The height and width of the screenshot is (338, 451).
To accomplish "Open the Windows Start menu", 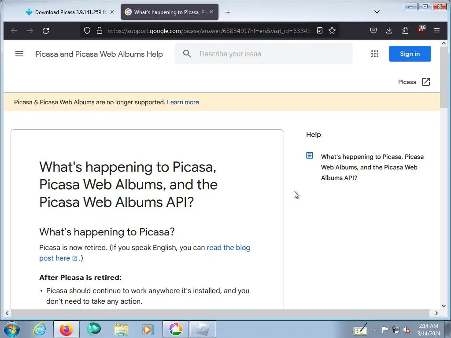I will 12,329.
